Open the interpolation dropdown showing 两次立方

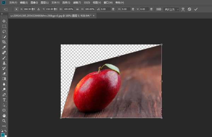point(171,9)
